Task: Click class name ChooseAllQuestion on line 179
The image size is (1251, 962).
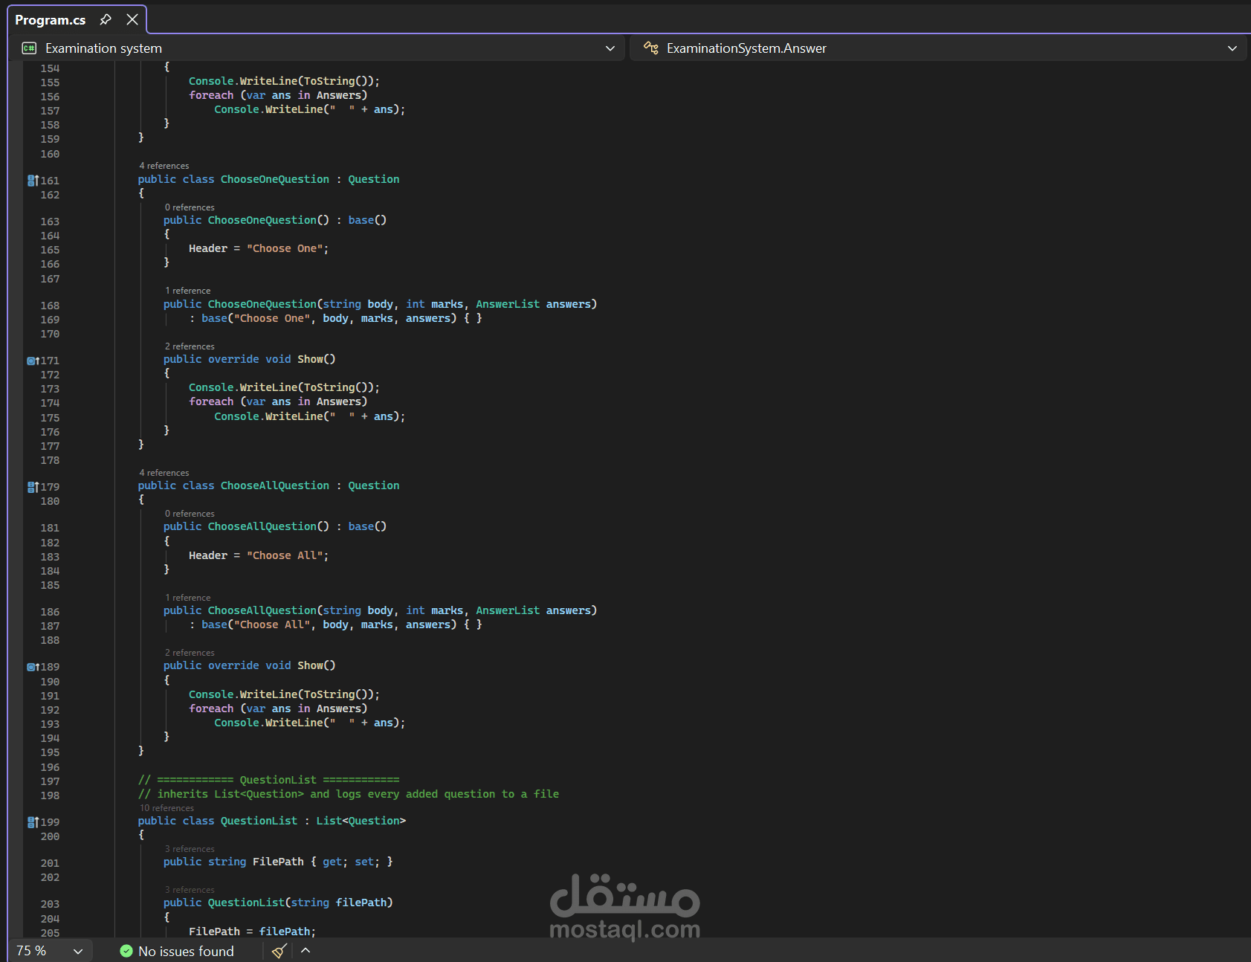Action: 275,485
